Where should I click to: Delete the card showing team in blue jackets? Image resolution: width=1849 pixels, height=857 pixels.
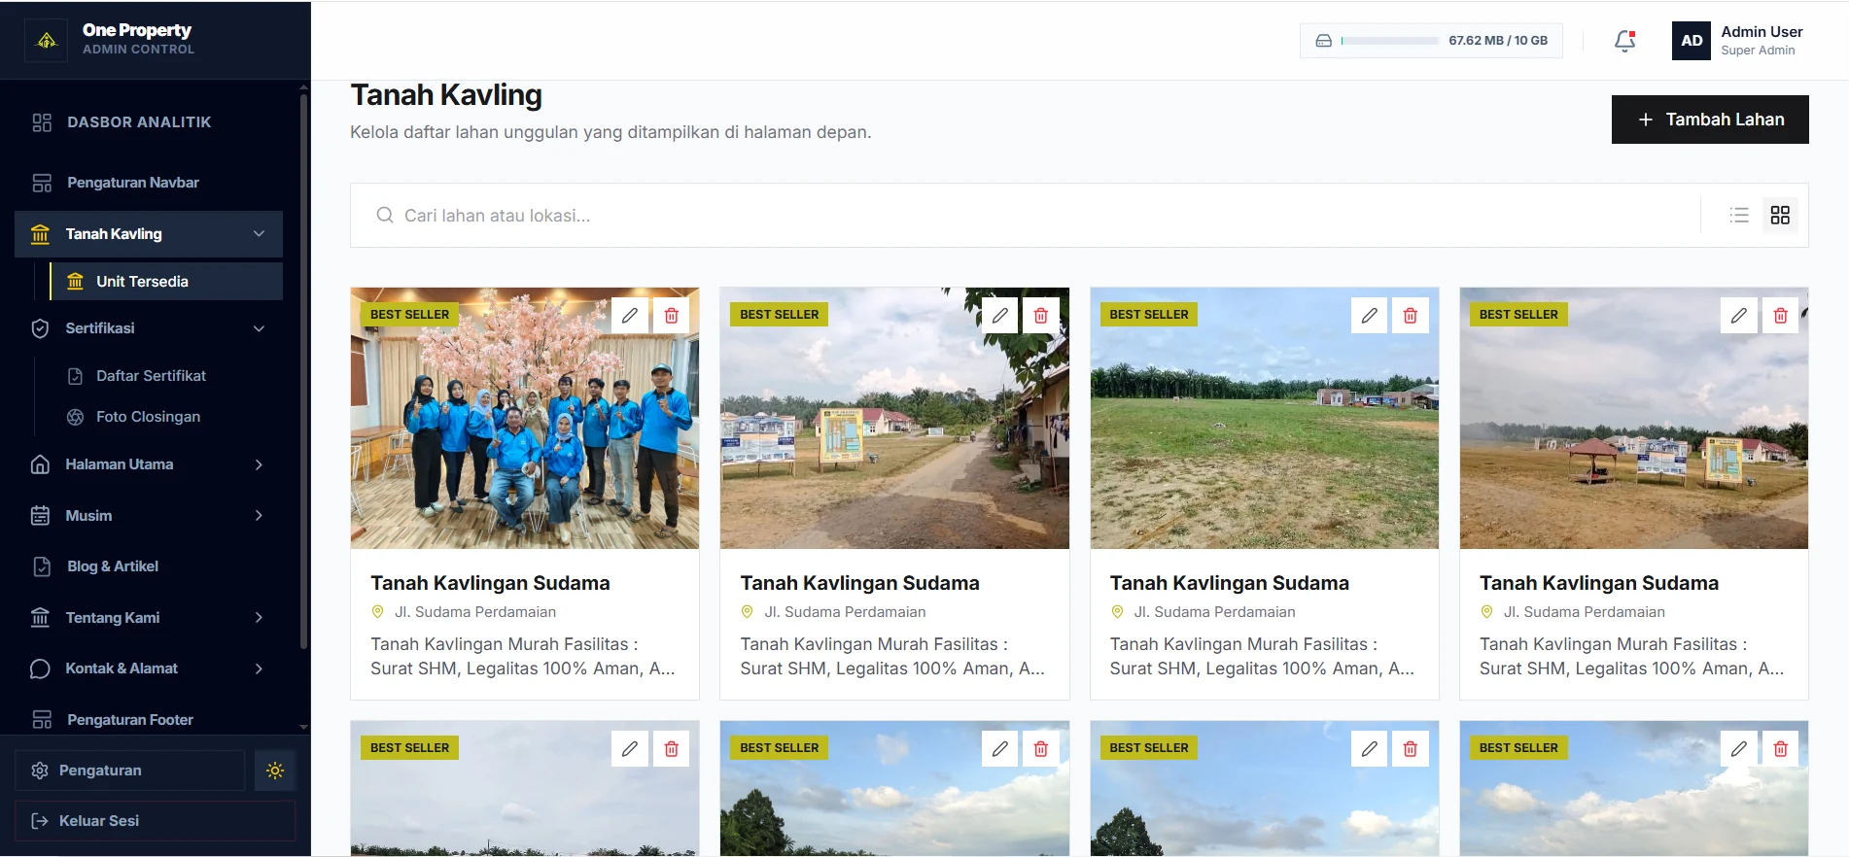(671, 315)
